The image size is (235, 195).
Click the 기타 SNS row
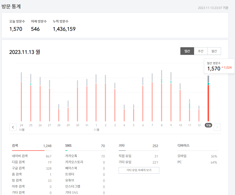coord(85,193)
